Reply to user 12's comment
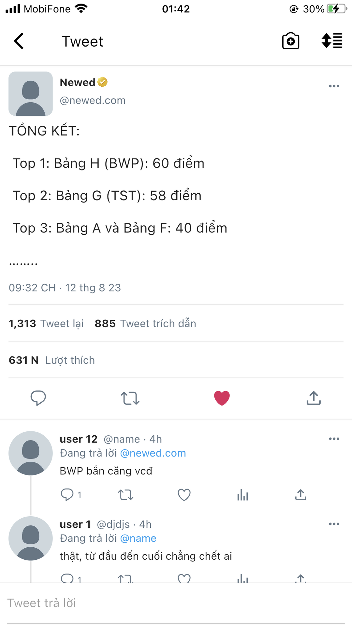The image size is (352, 627). (67, 495)
